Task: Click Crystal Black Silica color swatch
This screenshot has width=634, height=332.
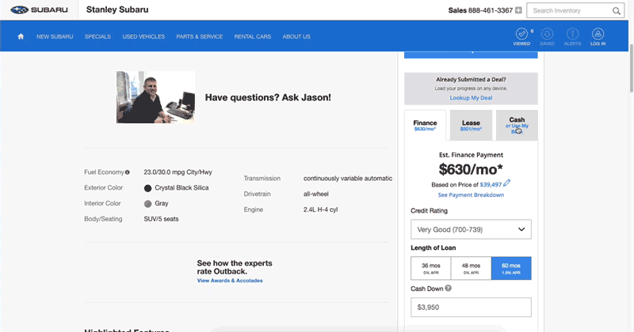Action: pos(147,188)
